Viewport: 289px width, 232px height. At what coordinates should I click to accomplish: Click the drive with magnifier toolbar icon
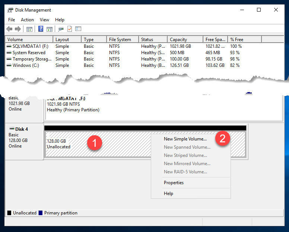(x=61, y=29)
